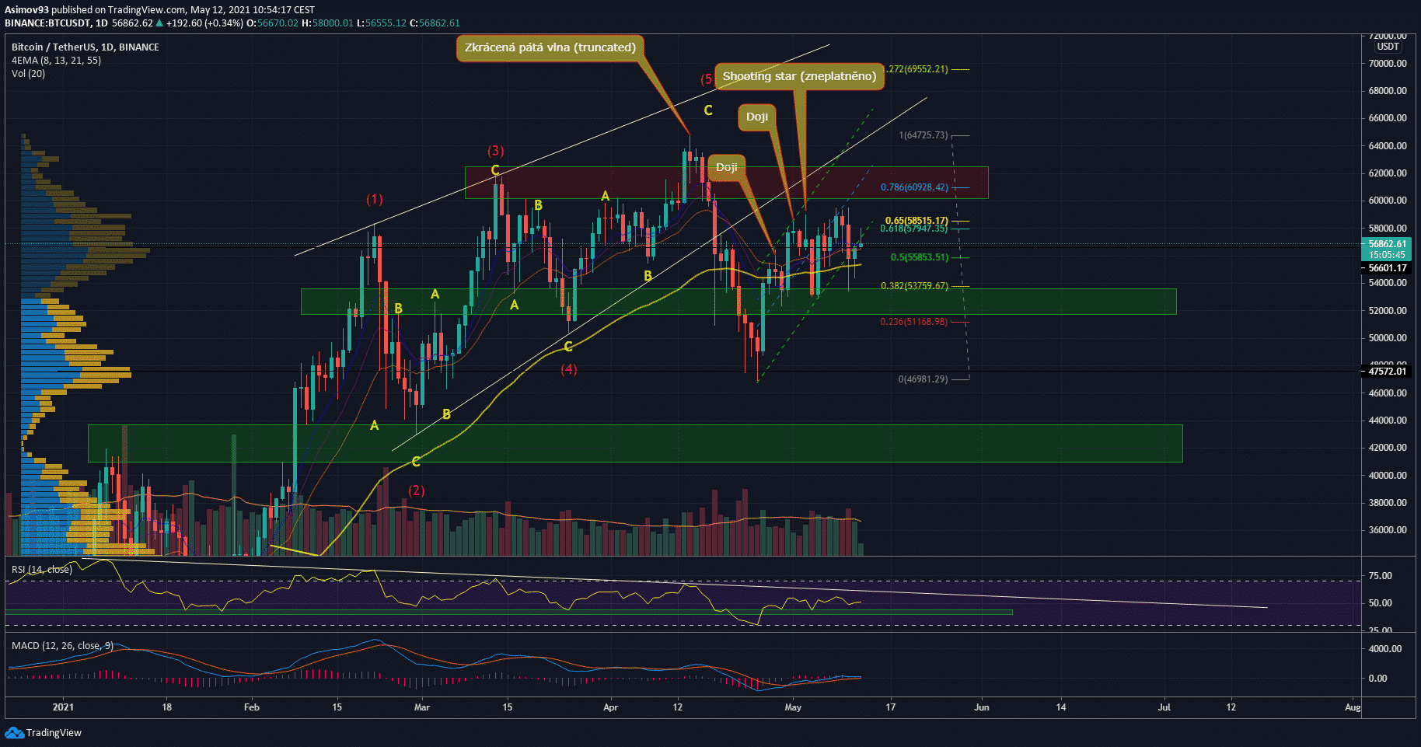Select the red resistance zone rectangle near 62000

click(591, 183)
